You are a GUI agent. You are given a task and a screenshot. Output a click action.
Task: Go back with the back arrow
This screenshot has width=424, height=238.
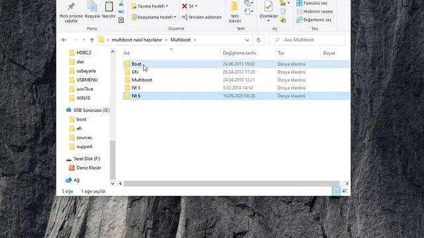[x=64, y=40]
